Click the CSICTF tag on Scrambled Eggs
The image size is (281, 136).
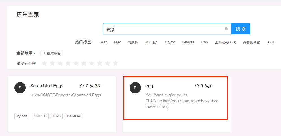pos(40,116)
